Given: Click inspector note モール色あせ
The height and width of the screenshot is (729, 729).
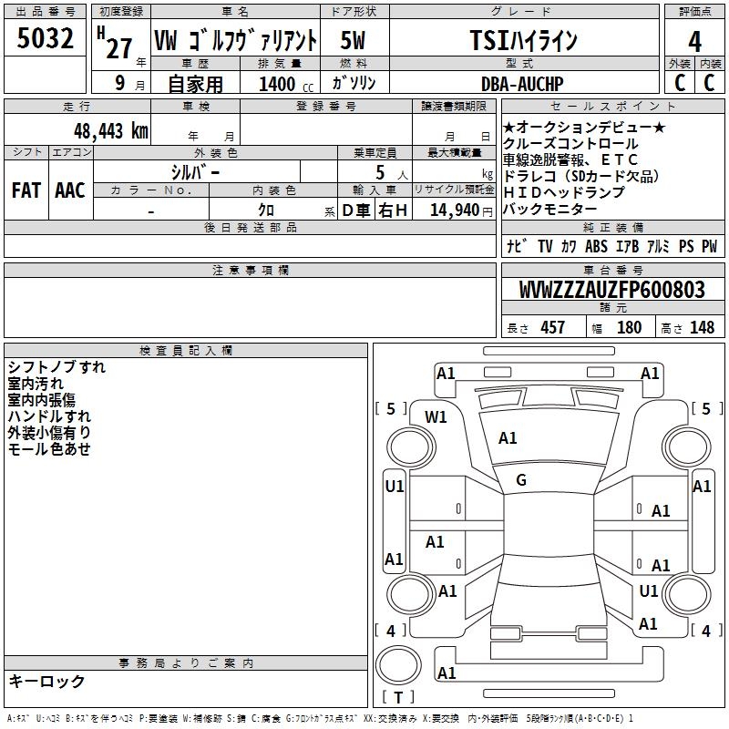Looking at the screenshot, I should [49, 448].
